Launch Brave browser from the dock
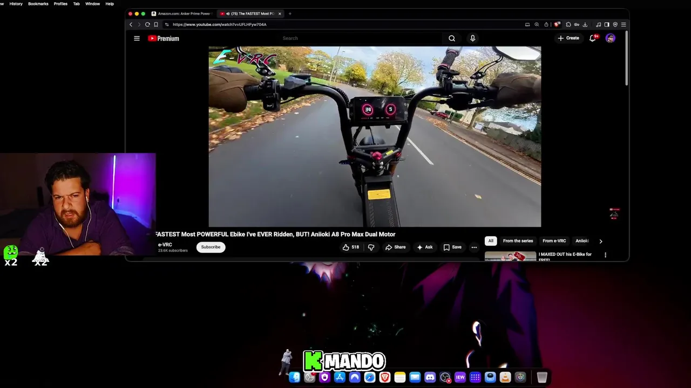The width and height of the screenshot is (691, 388). [x=385, y=377]
